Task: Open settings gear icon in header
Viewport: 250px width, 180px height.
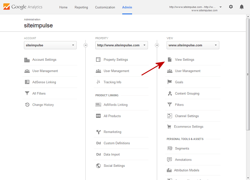Action: [x=231, y=7]
